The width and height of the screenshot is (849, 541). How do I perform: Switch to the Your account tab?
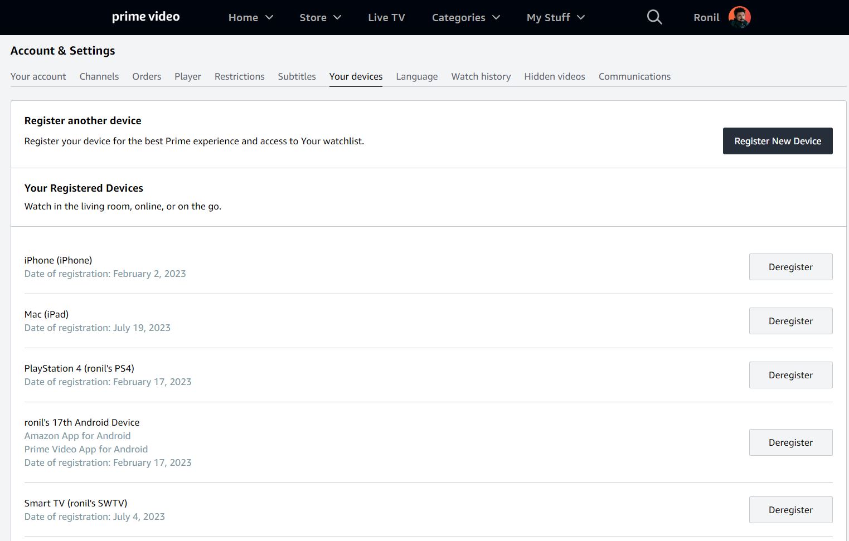pyautogui.click(x=38, y=76)
